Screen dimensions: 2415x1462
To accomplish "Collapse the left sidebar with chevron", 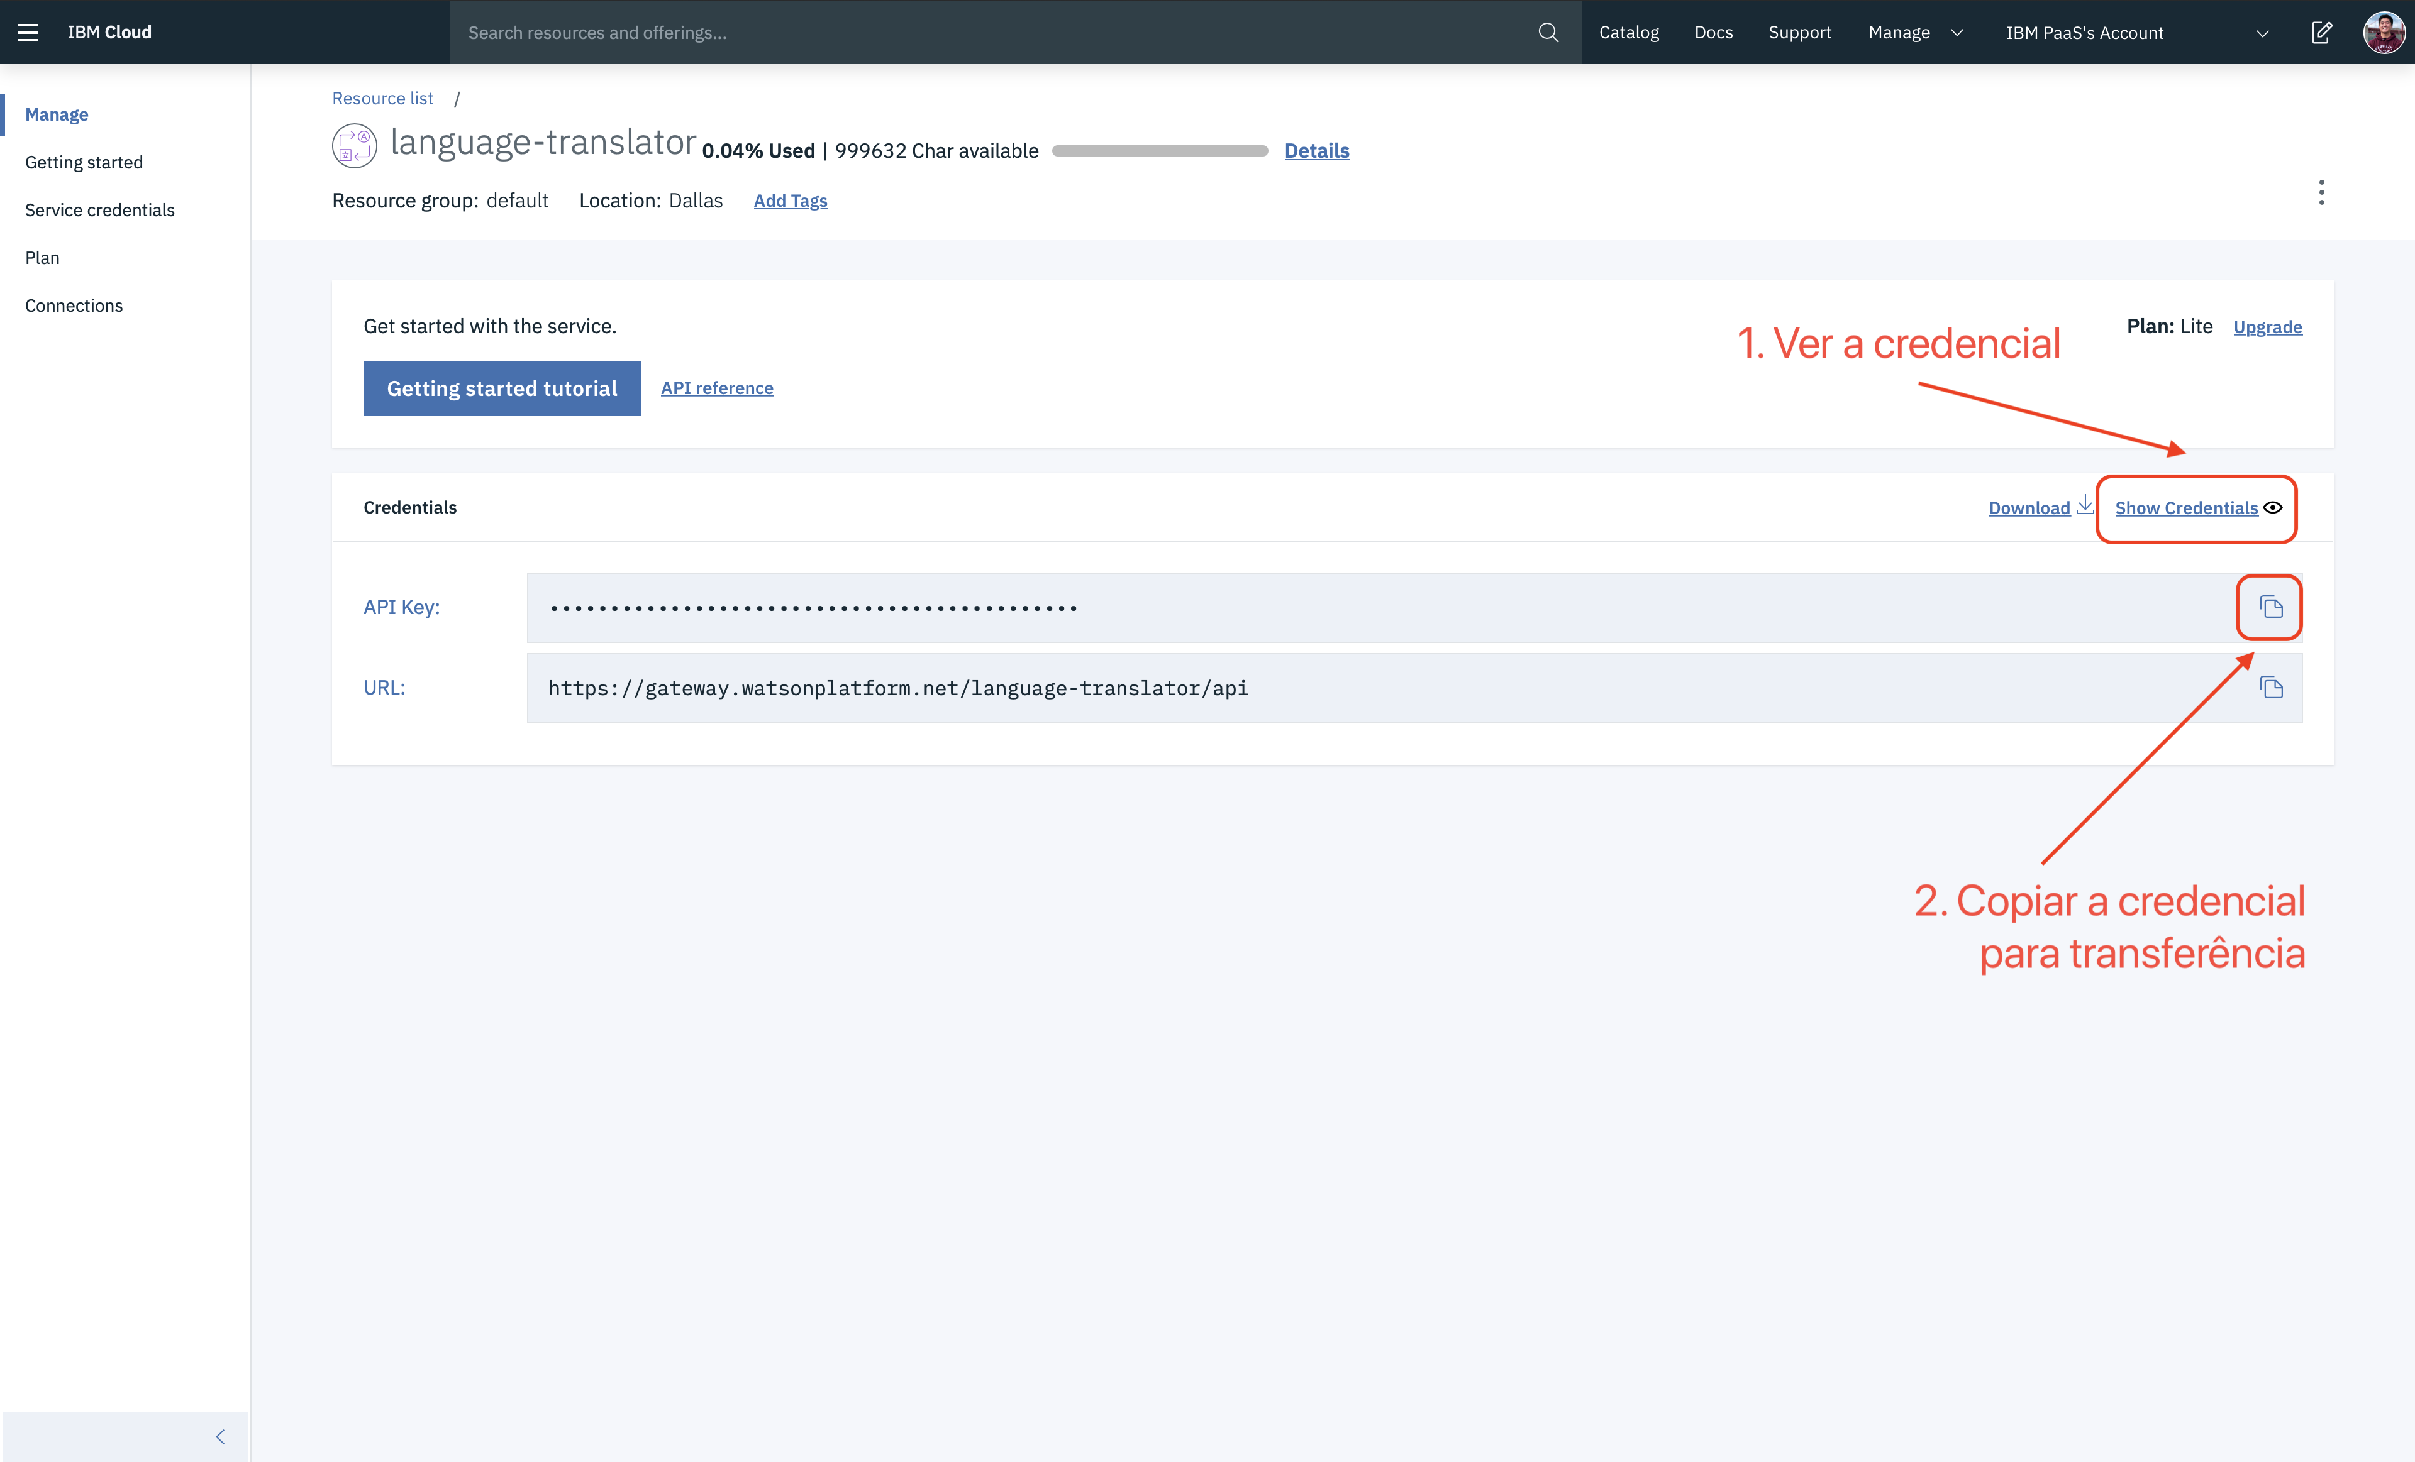I will 219,1436.
